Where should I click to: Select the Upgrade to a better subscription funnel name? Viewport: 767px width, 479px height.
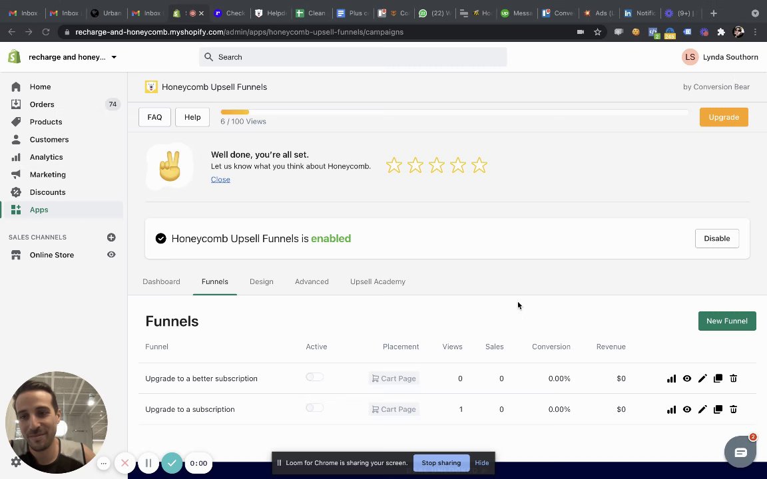[x=201, y=379]
